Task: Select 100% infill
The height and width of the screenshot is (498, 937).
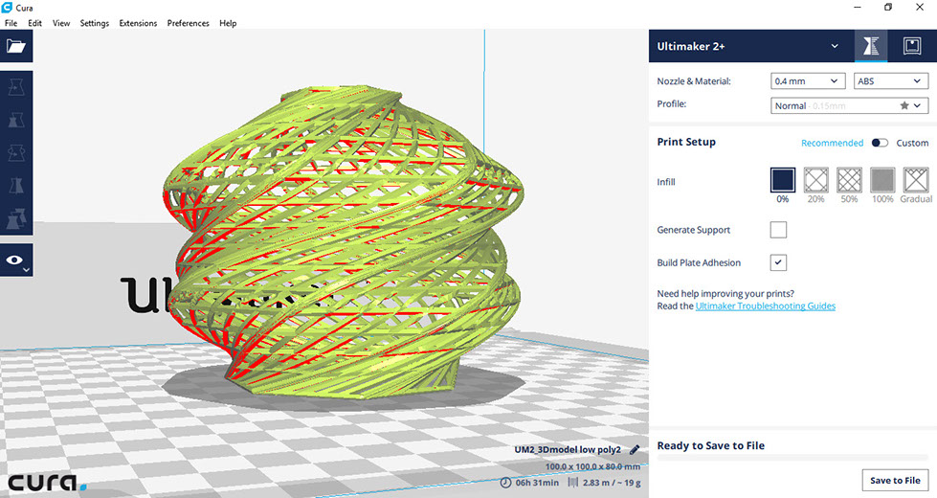Action: point(882,180)
